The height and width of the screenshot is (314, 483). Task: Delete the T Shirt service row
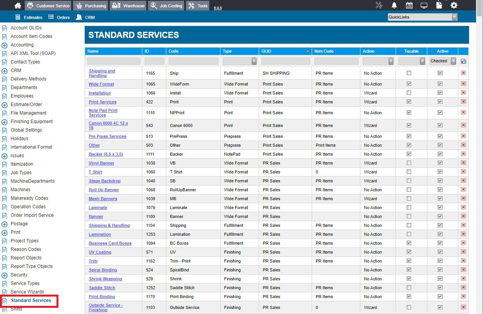tap(463, 172)
